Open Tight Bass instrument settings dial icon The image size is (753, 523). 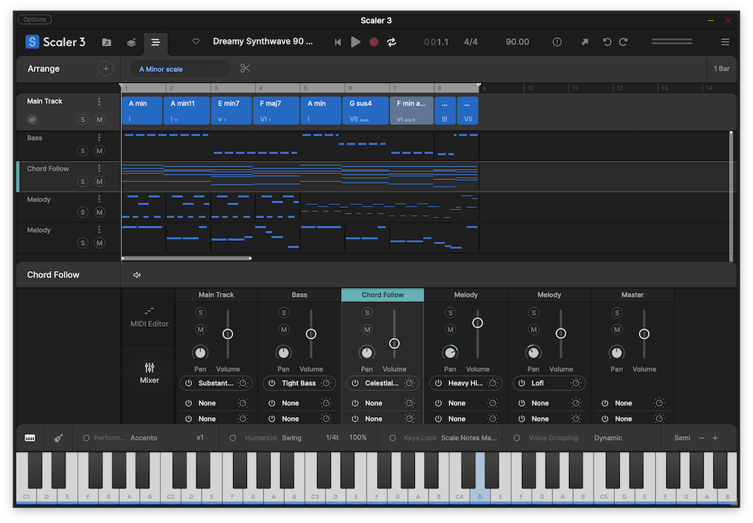click(326, 383)
